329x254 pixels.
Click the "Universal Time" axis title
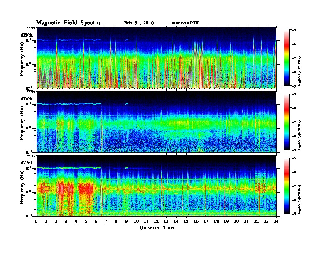157,227
